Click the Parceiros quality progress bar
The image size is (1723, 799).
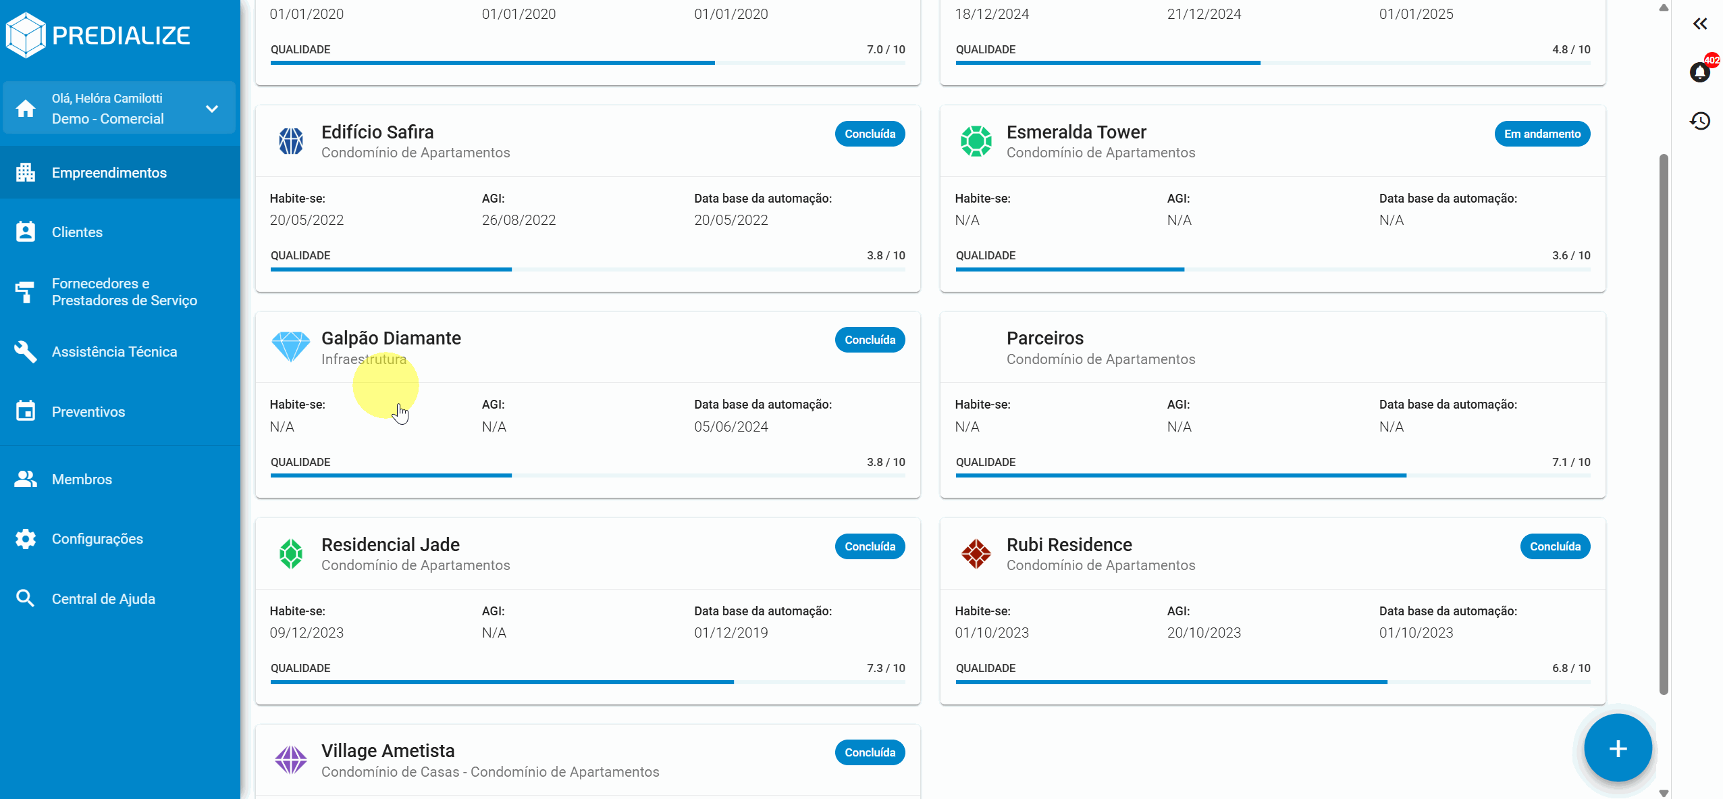pos(1272,475)
